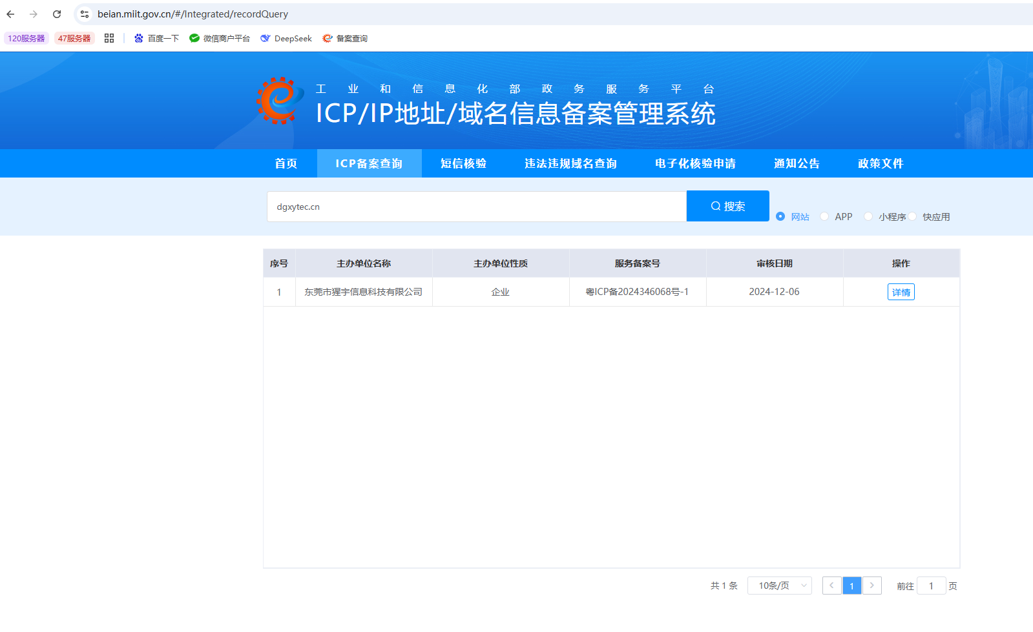
Task: Reload the page with the refresh icon
Action: tap(57, 14)
